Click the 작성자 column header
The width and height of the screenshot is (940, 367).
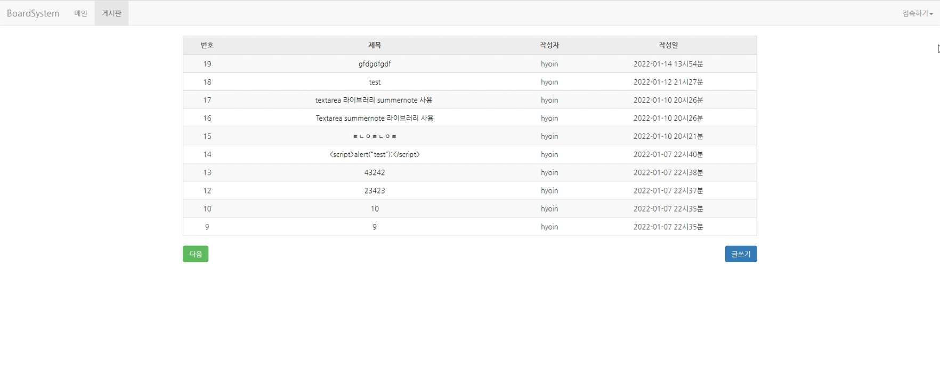(549, 45)
